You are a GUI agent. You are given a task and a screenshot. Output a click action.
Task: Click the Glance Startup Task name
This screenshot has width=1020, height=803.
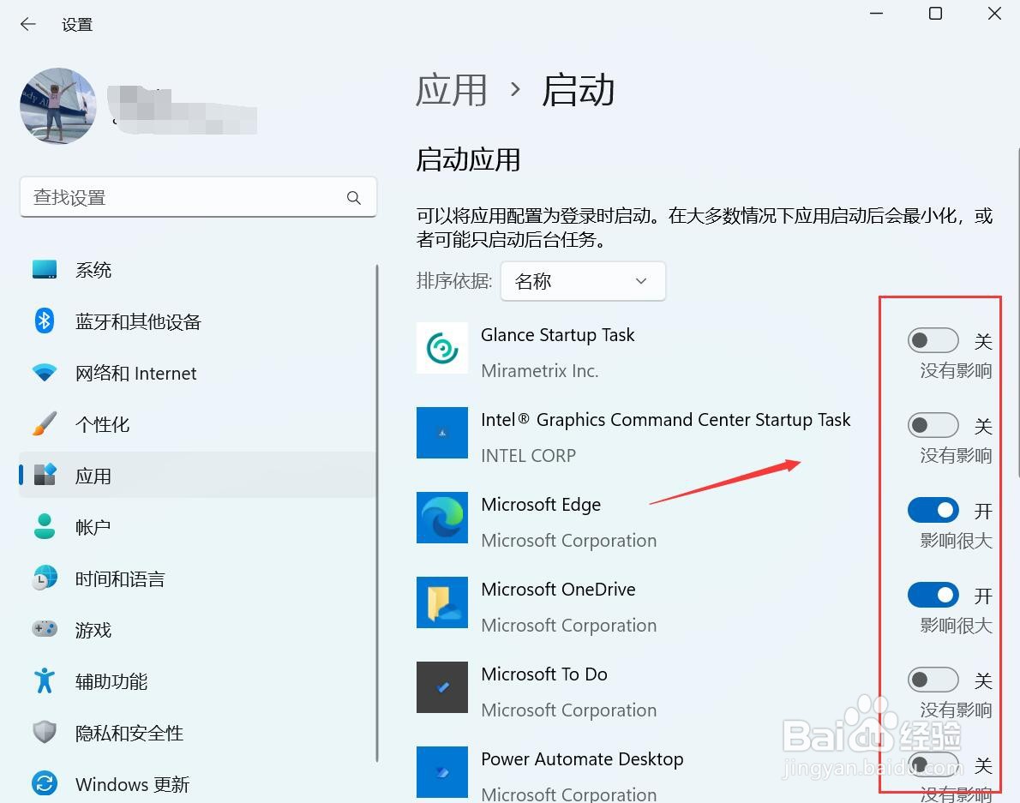[x=557, y=335]
